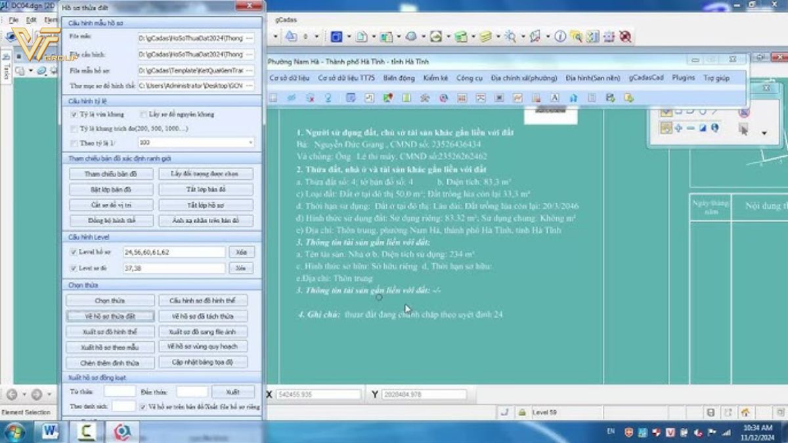Click the question mark icon in gCadas toolbar
The height and width of the screenshot is (443, 788).
pos(328,98)
